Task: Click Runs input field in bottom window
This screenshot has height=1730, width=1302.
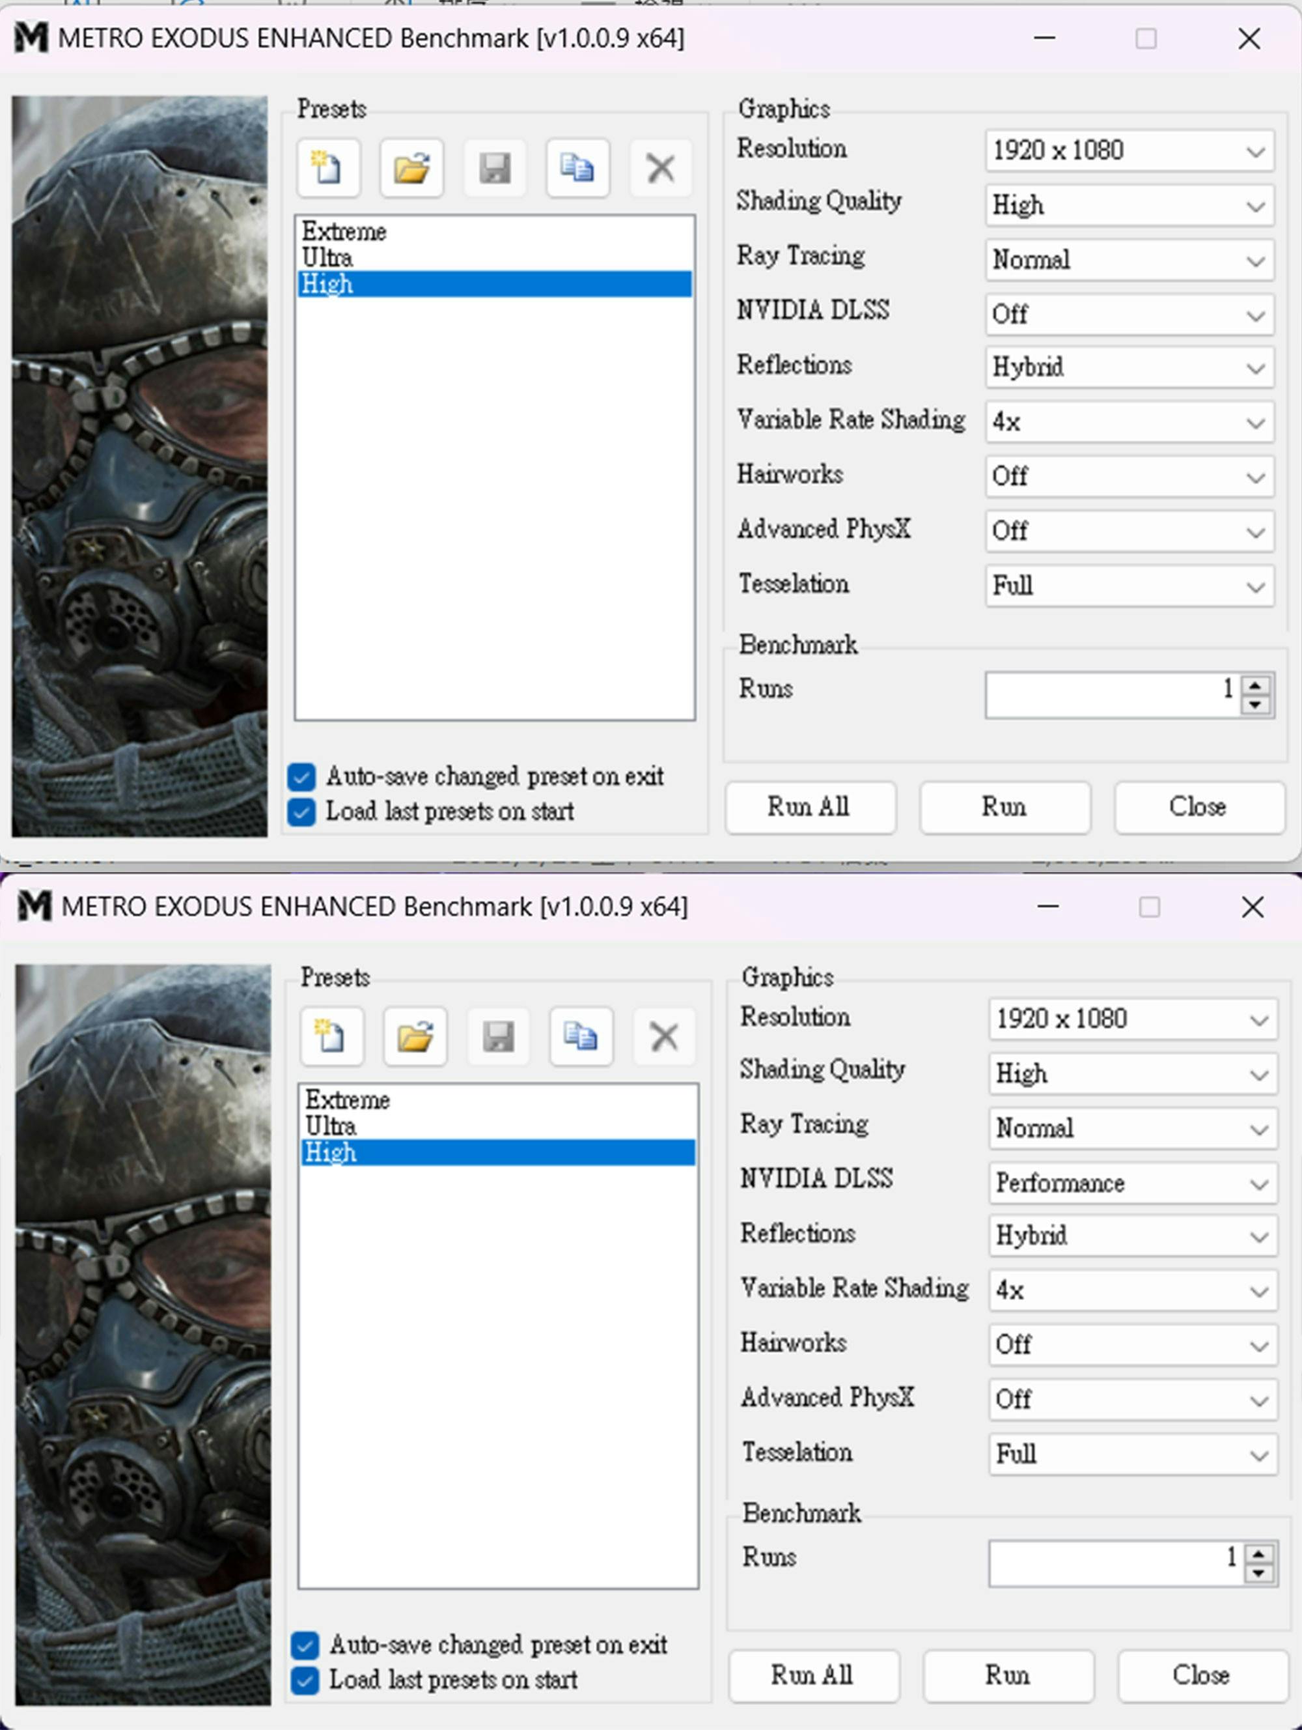Action: pyautogui.click(x=1116, y=1563)
